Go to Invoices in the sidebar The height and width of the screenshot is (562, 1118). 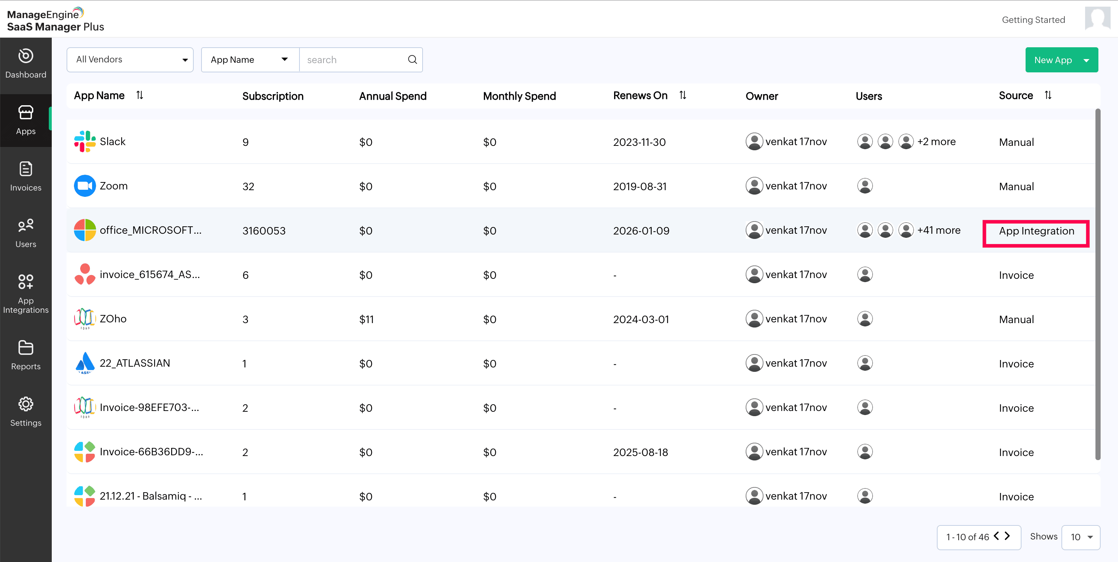pos(26,177)
